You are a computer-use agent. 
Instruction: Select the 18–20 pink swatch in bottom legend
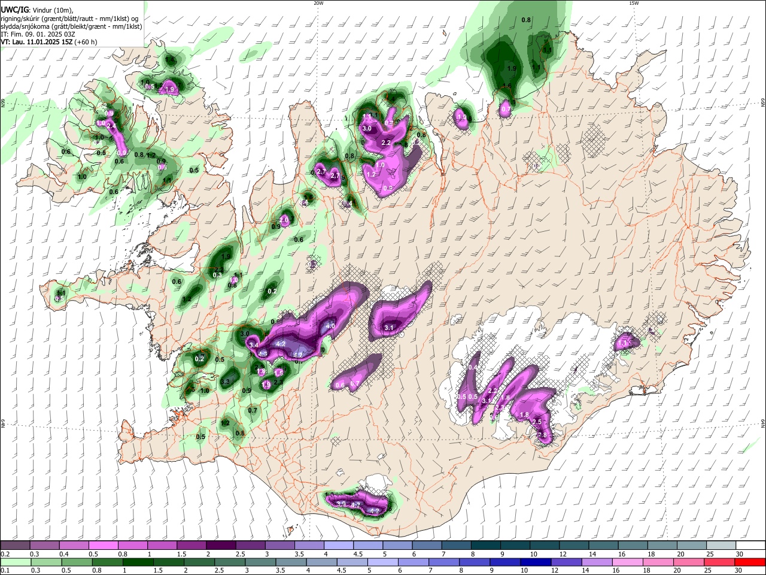tap(659, 562)
